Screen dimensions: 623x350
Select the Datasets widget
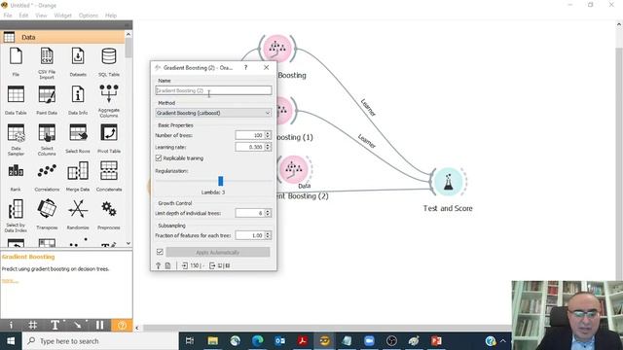click(78, 61)
